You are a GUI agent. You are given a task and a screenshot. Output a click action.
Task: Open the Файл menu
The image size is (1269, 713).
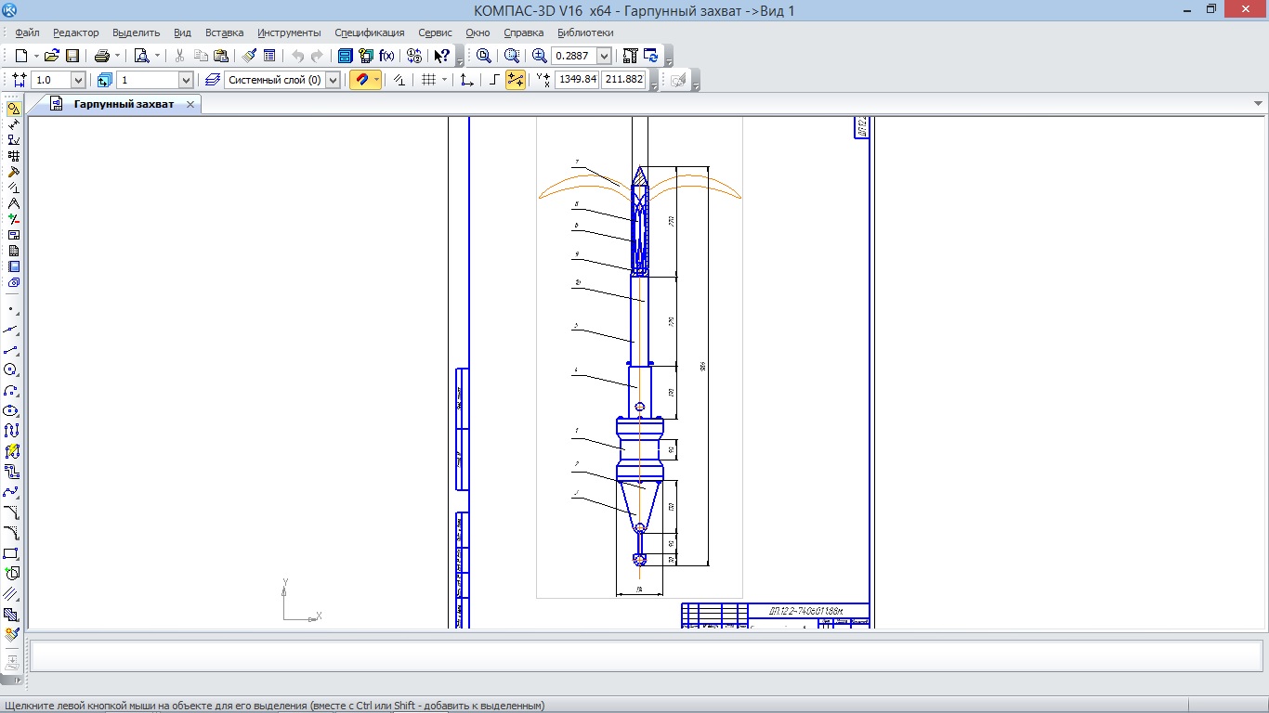click(x=27, y=32)
